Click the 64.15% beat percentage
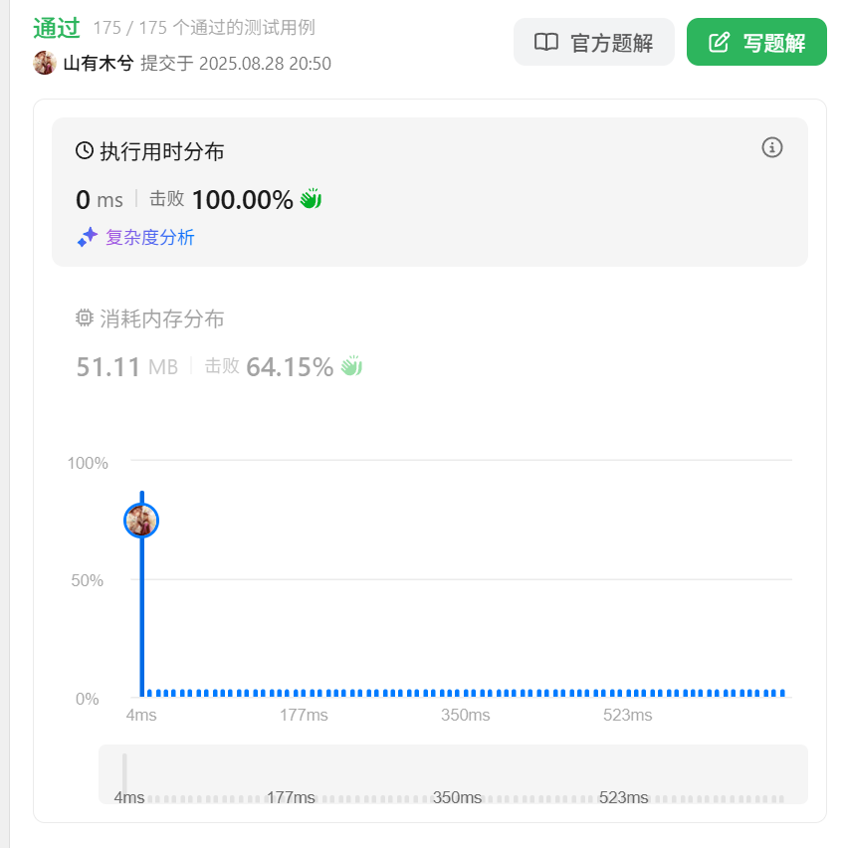 click(290, 366)
